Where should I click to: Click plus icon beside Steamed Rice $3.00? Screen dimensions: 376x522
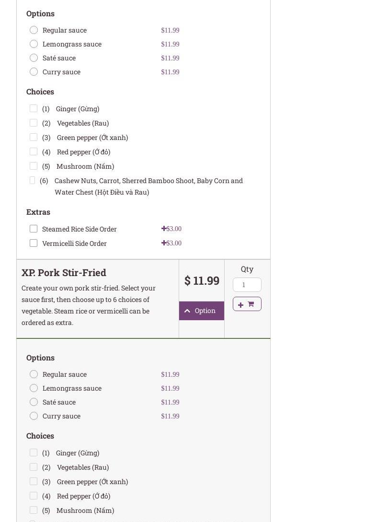[164, 229]
